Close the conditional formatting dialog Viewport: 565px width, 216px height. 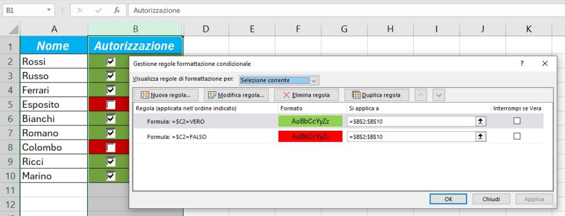(x=545, y=64)
